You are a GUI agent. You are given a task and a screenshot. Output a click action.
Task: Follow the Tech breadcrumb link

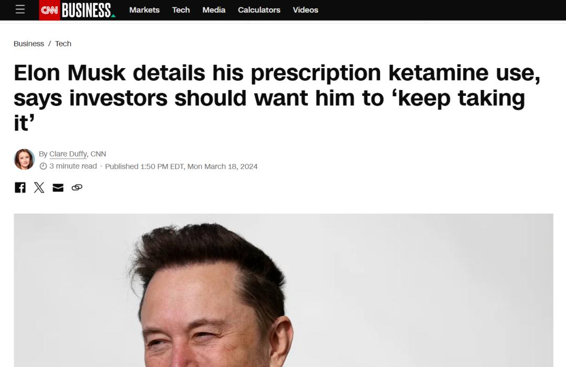click(x=63, y=43)
